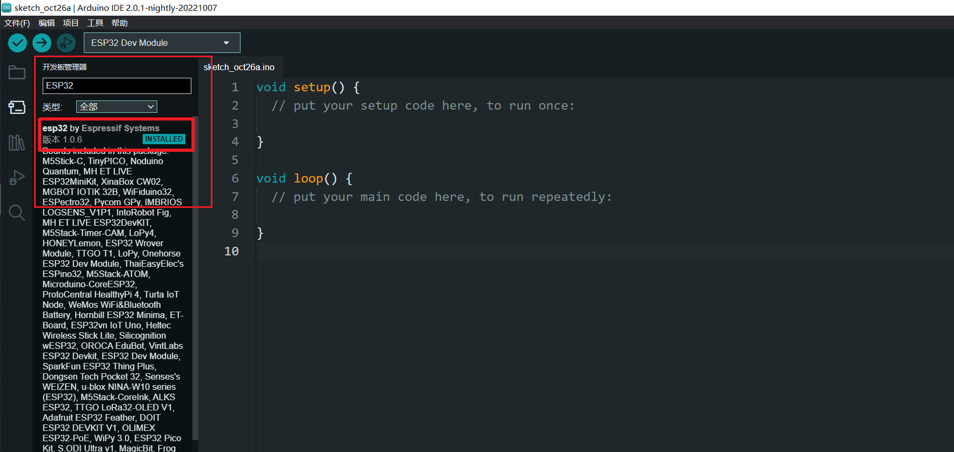Click the 'M5Stack-Timer-CAM, LoPy4' list line
The width and height of the screenshot is (954, 452).
pyautogui.click(x=99, y=233)
